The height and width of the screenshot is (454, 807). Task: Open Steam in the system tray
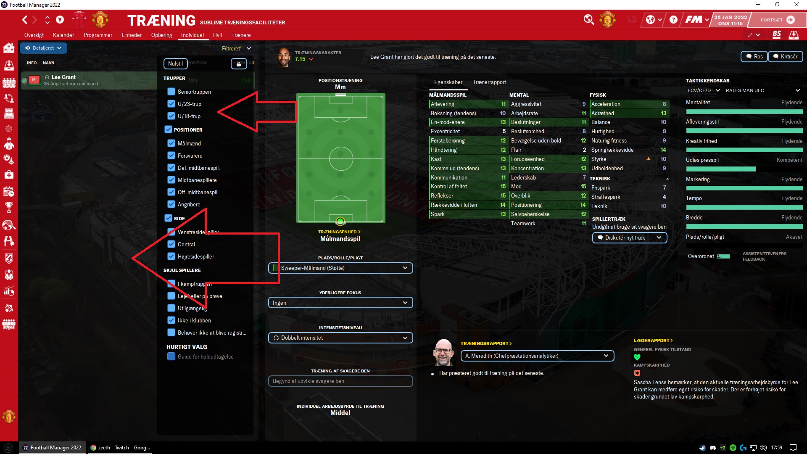tap(702, 448)
